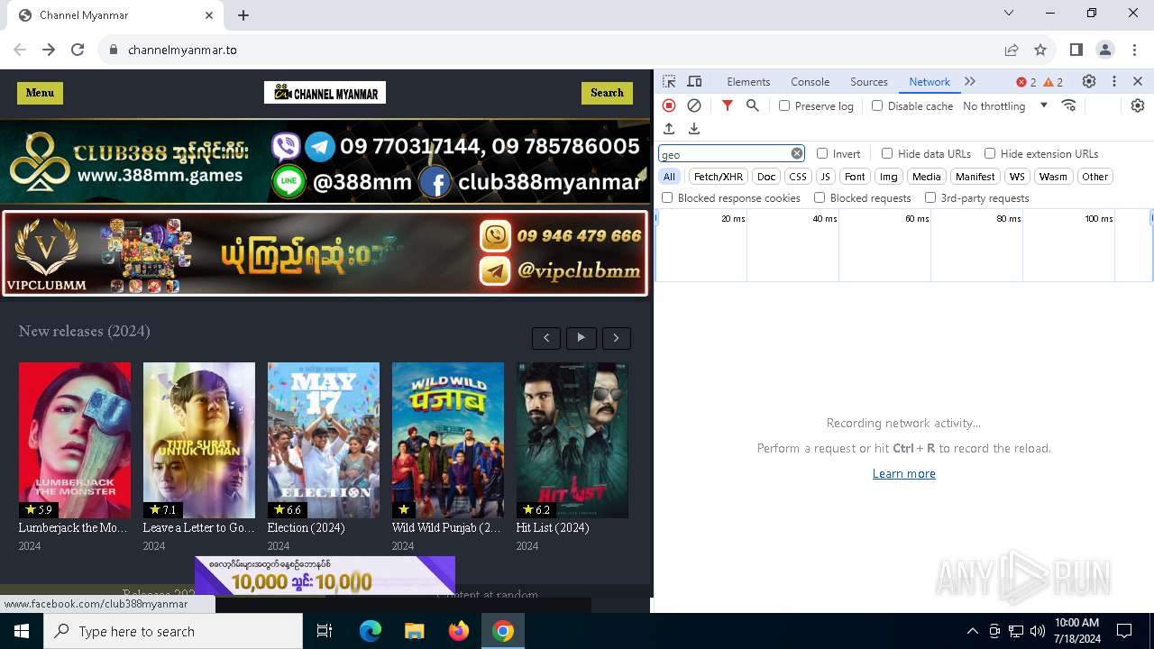The width and height of the screenshot is (1154, 649).
Task: Launch Microsoft Edge from the taskbar
Action: 371,631
